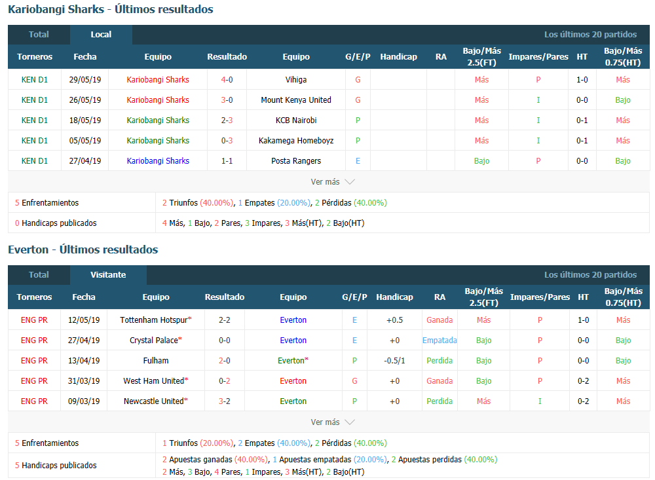This screenshot has height=480, width=655.
Task: Open Kariobangi Sharks link in 29/05/19 row
Action: (x=158, y=79)
